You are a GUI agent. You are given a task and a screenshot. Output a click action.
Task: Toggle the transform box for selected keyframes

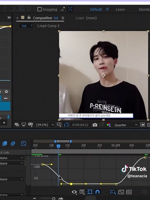pyautogui.click(x=90, y=192)
